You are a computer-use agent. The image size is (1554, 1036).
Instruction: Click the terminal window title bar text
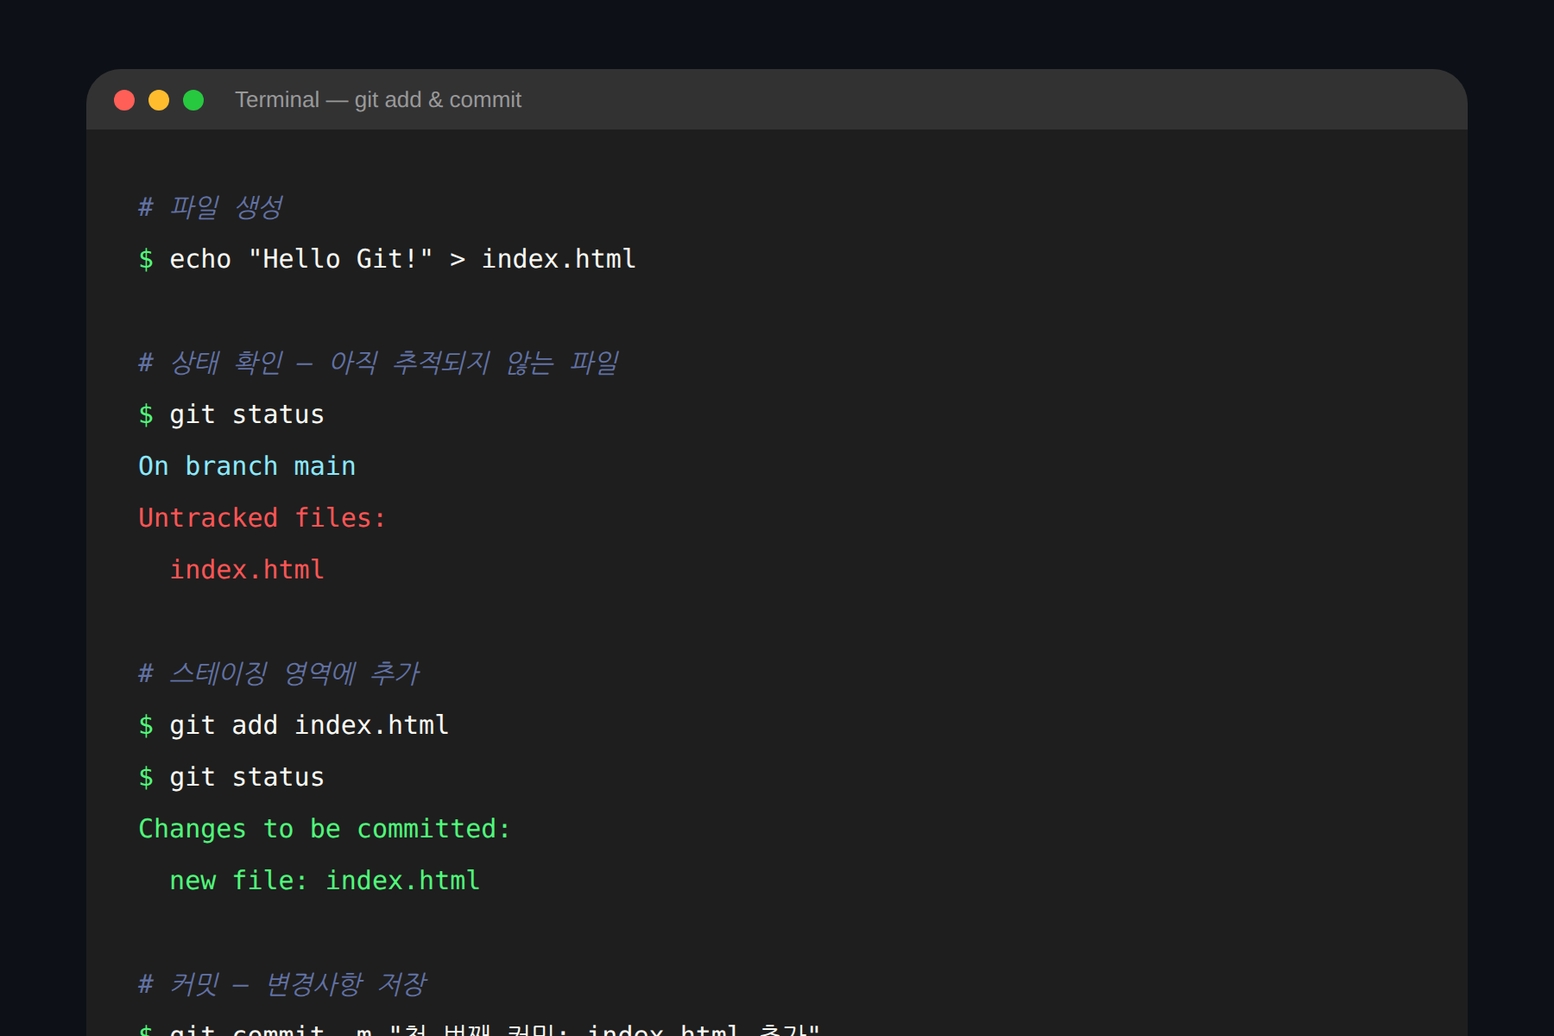[377, 99]
